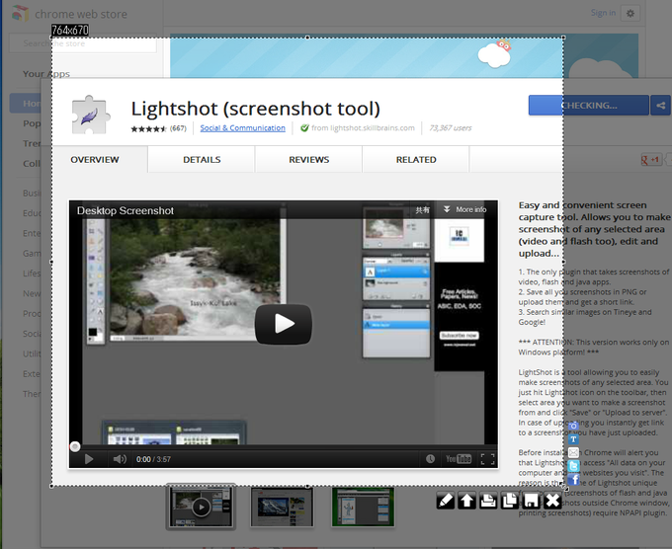The image size is (672, 549).
Task: Click the 764x670 selection size label
Action: (x=70, y=30)
